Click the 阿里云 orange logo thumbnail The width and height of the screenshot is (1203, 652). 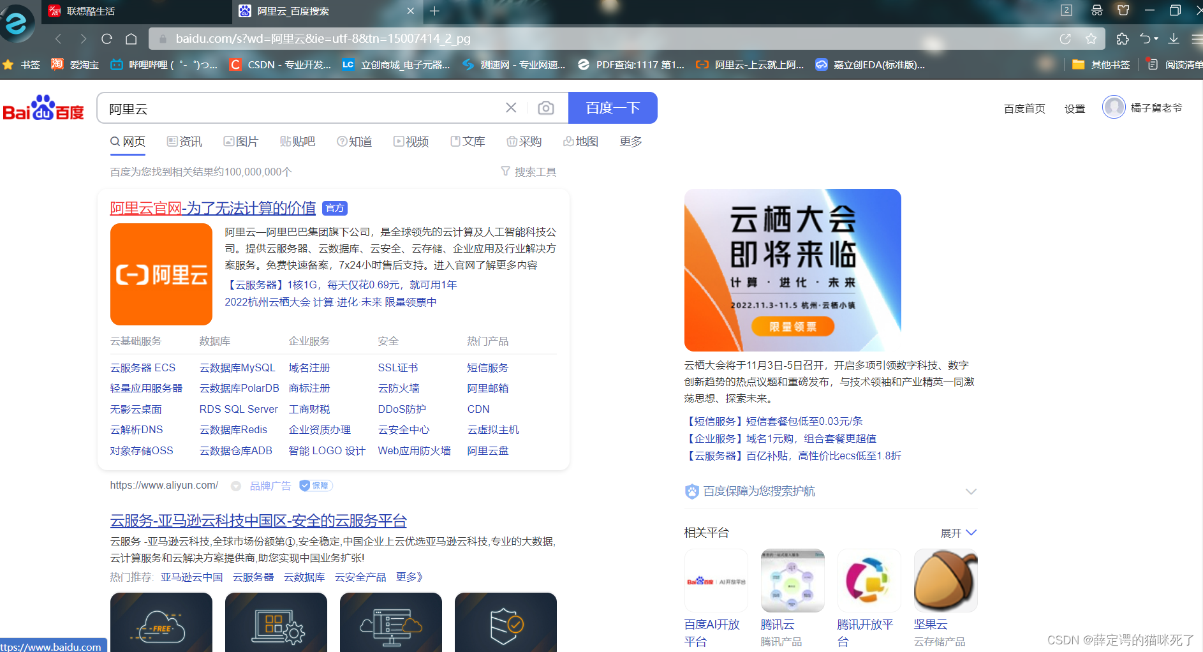161,274
